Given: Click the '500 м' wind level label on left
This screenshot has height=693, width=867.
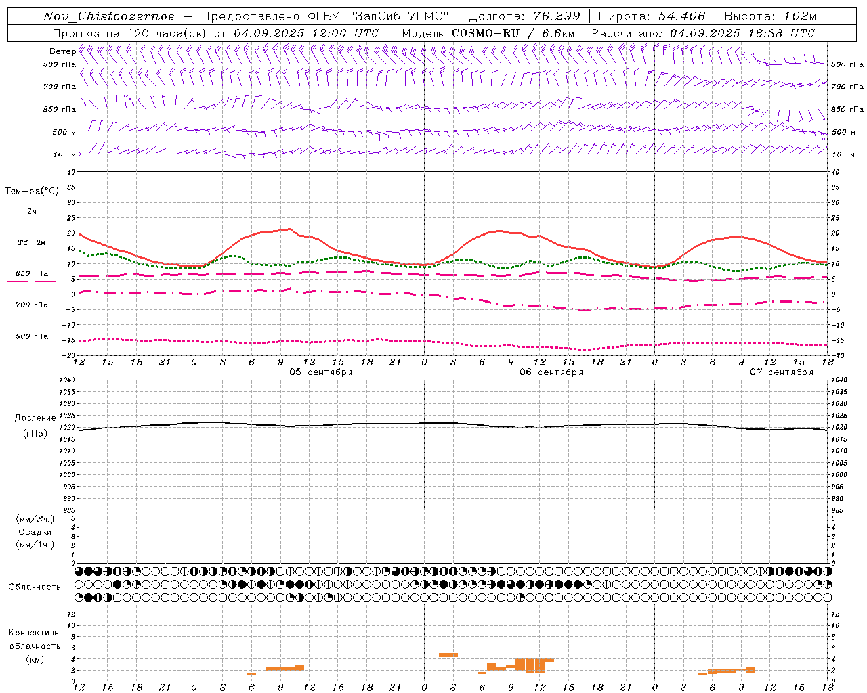Looking at the screenshot, I should coord(64,132).
